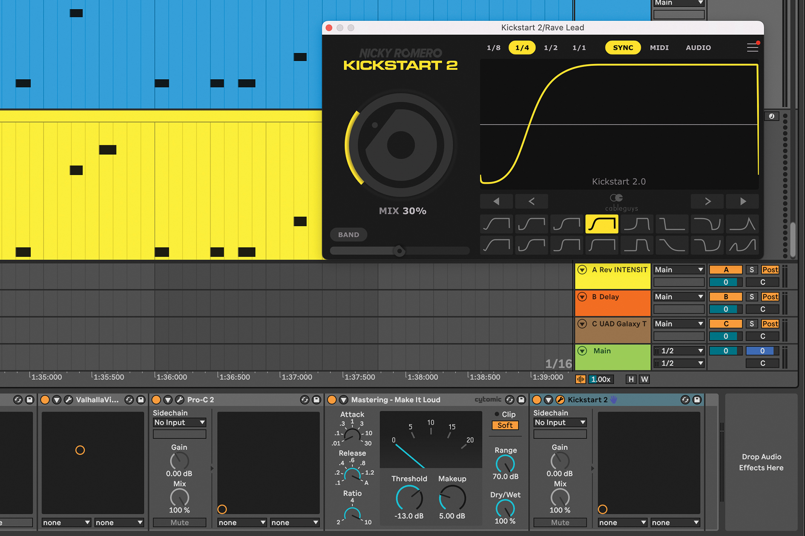Screen dimensions: 805x536
Task: Click the ValhallaVintage XY pad orange circle
Action: 80,450
